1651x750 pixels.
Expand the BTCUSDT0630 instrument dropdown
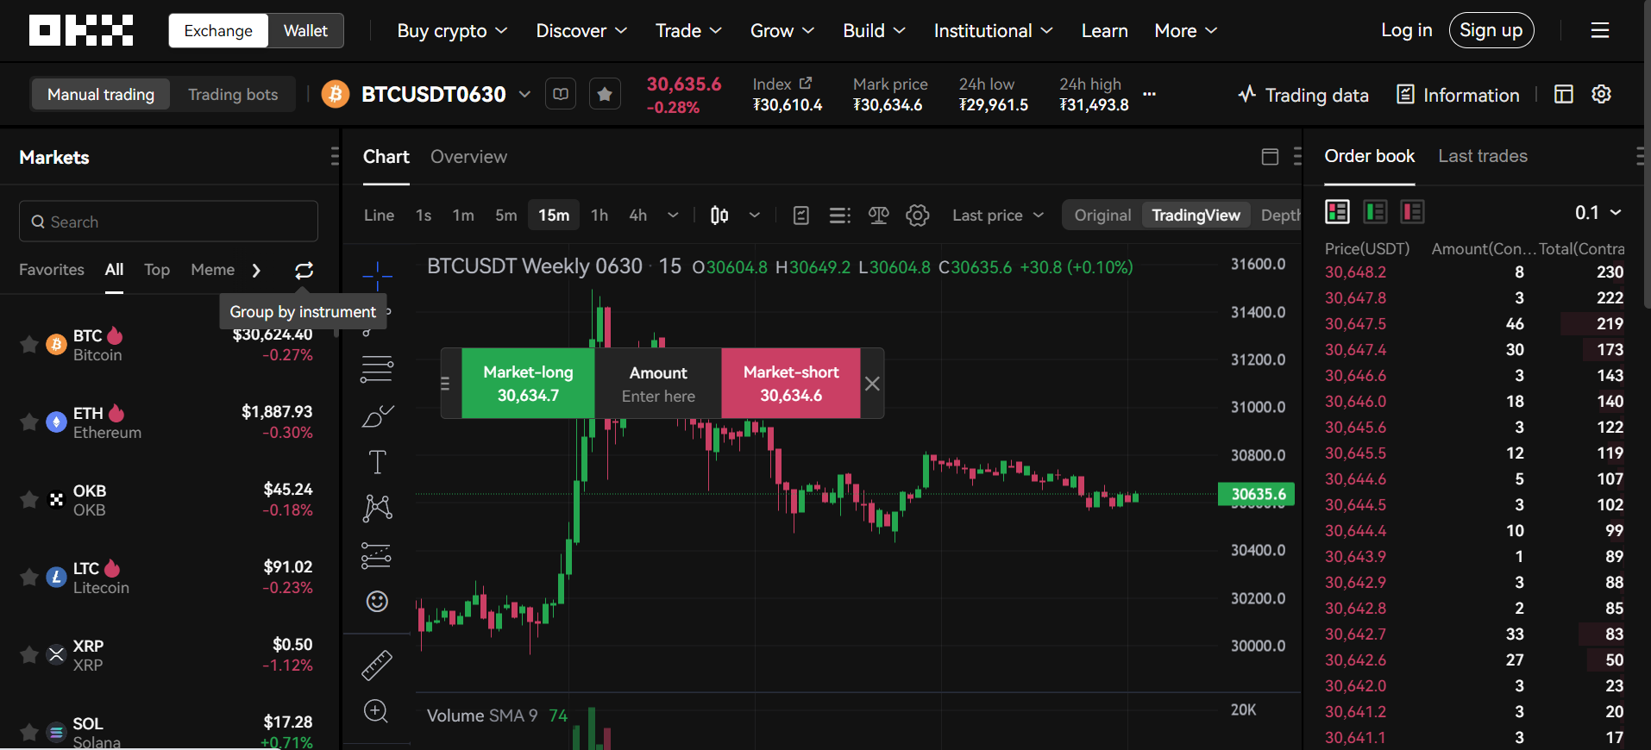pos(524,94)
